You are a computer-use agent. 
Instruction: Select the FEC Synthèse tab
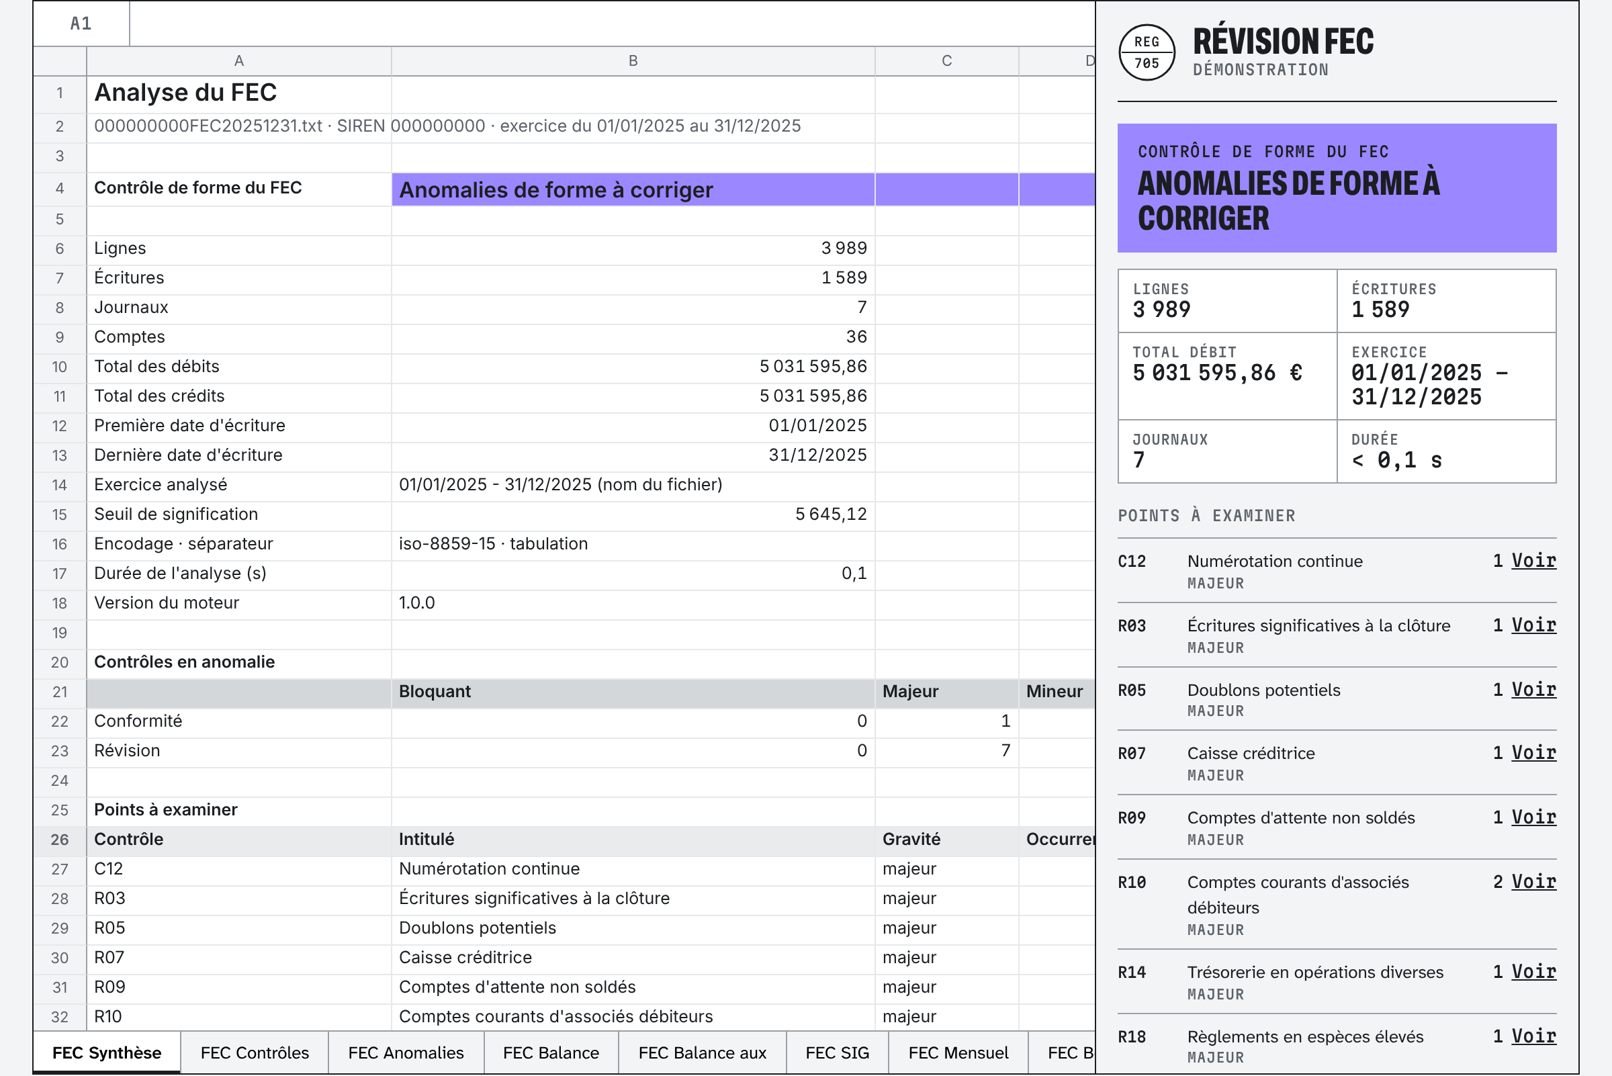pyautogui.click(x=107, y=1052)
